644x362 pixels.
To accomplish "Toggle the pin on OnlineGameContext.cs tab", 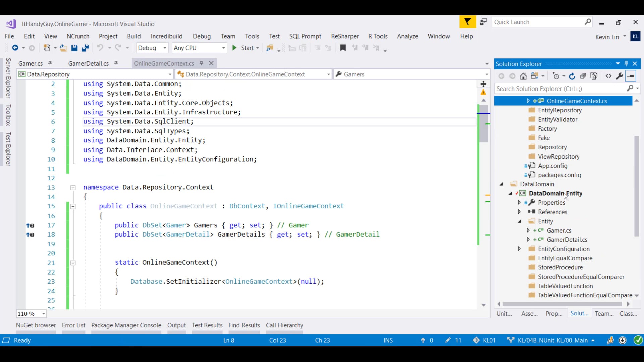I will [x=201, y=63].
